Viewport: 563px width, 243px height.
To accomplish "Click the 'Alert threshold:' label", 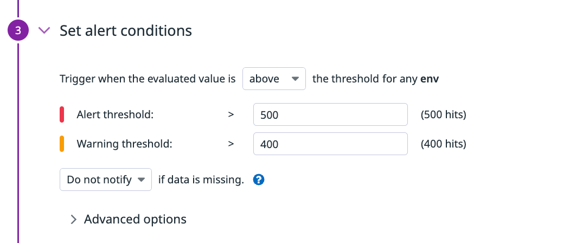I will (115, 114).
